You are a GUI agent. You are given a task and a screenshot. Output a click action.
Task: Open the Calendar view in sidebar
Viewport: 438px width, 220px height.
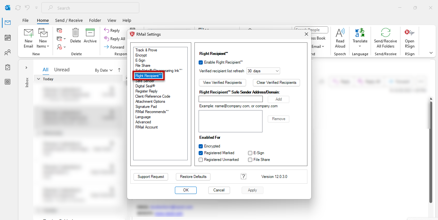(8, 38)
